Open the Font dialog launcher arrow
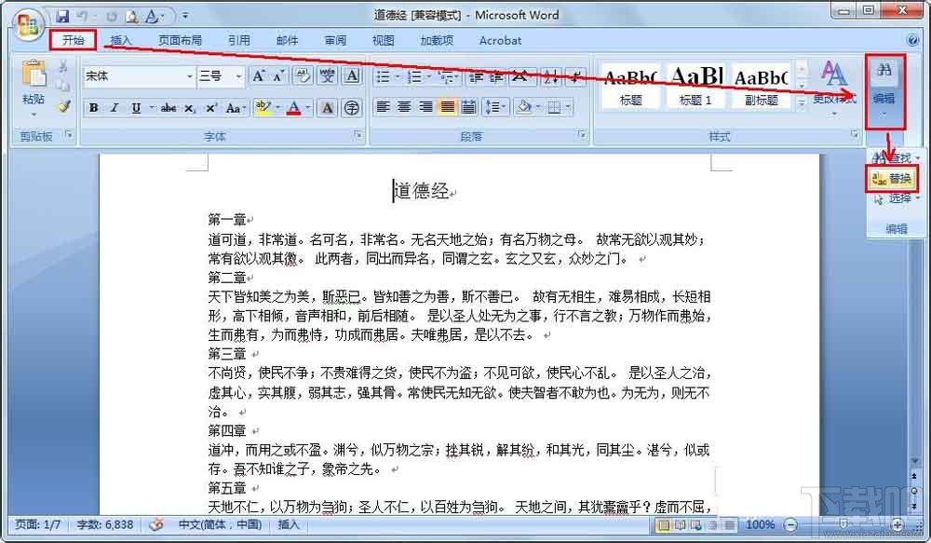The width and height of the screenshot is (931, 543). point(358,133)
